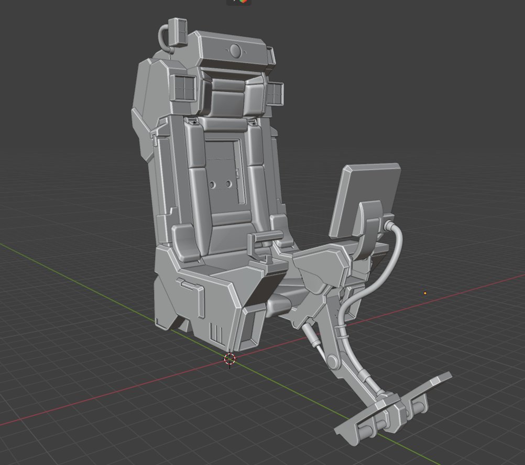The height and width of the screenshot is (465, 525).
Task: Select the small orange object origin dot
Action: click(x=425, y=293)
